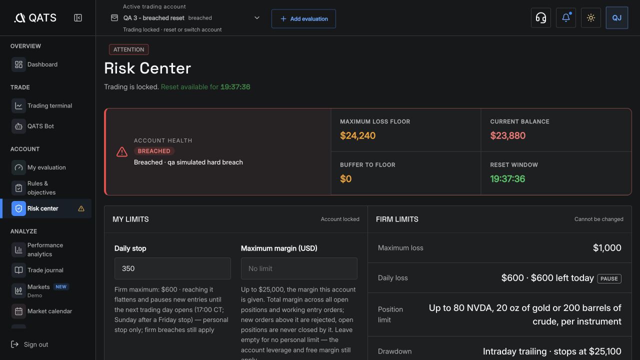The width and height of the screenshot is (640, 360).
Task: Click the ATTENTION badge
Action: click(x=128, y=49)
